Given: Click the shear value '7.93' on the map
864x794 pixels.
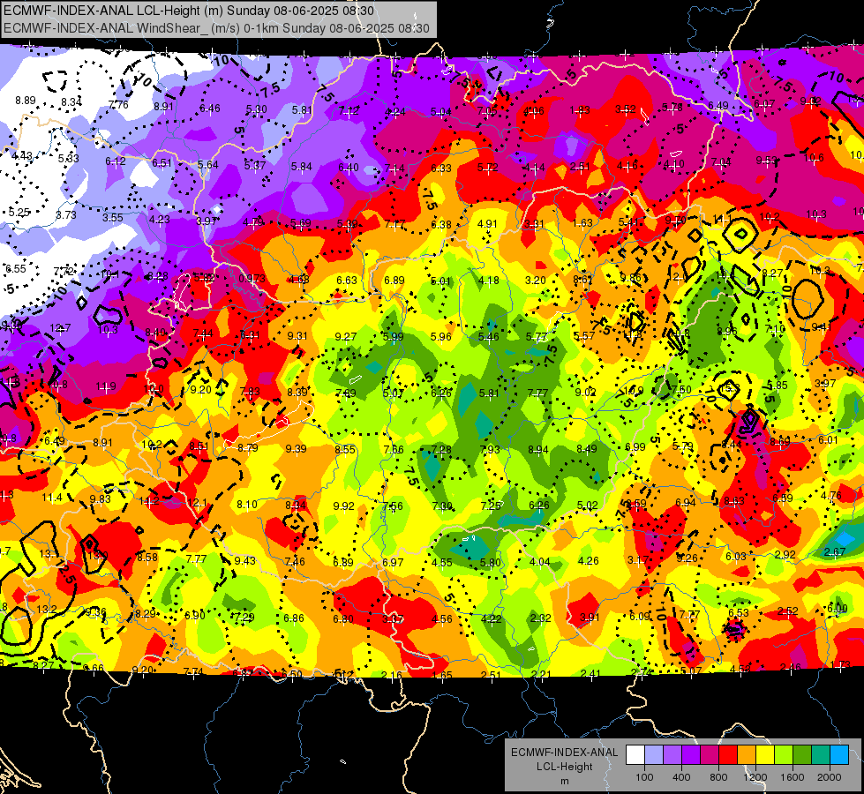Looking at the screenshot, I should pyautogui.click(x=490, y=450).
